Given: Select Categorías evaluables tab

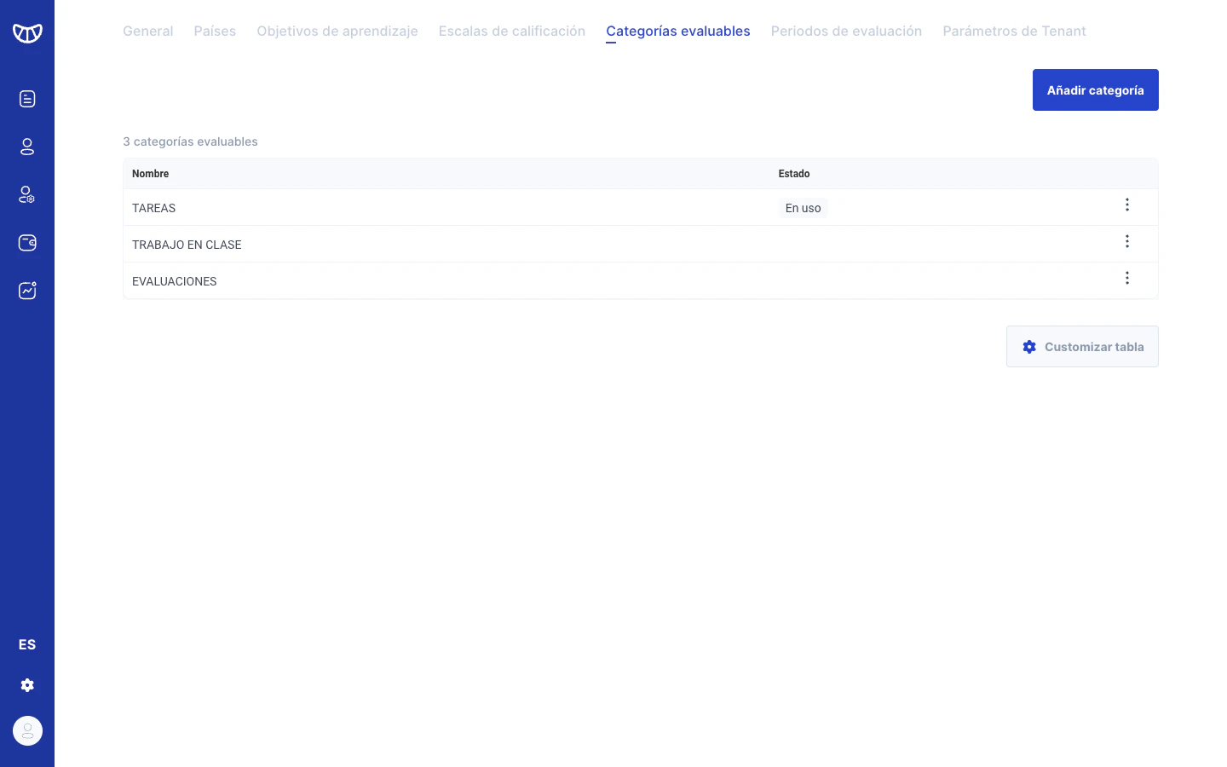Looking at the screenshot, I should tap(678, 31).
